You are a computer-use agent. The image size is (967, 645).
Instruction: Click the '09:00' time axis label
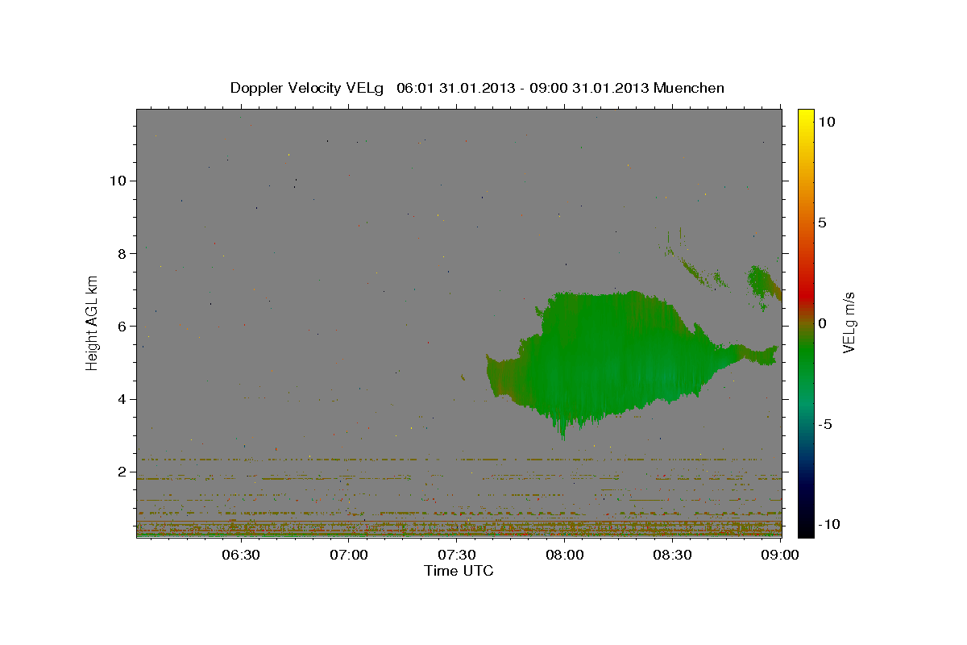(x=779, y=555)
